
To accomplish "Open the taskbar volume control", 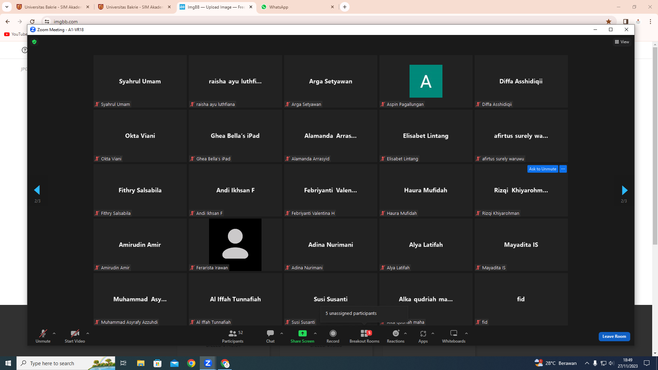I will [x=612, y=363].
